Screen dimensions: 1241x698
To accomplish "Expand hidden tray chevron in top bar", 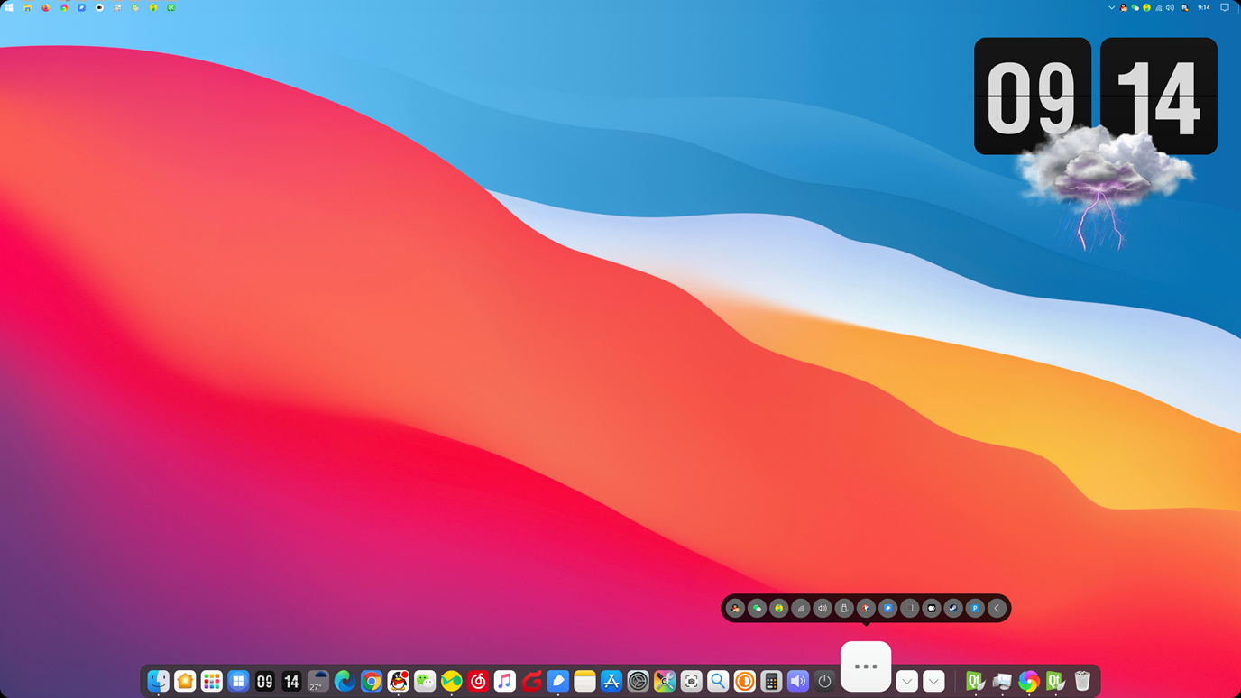I will (x=1111, y=7).
